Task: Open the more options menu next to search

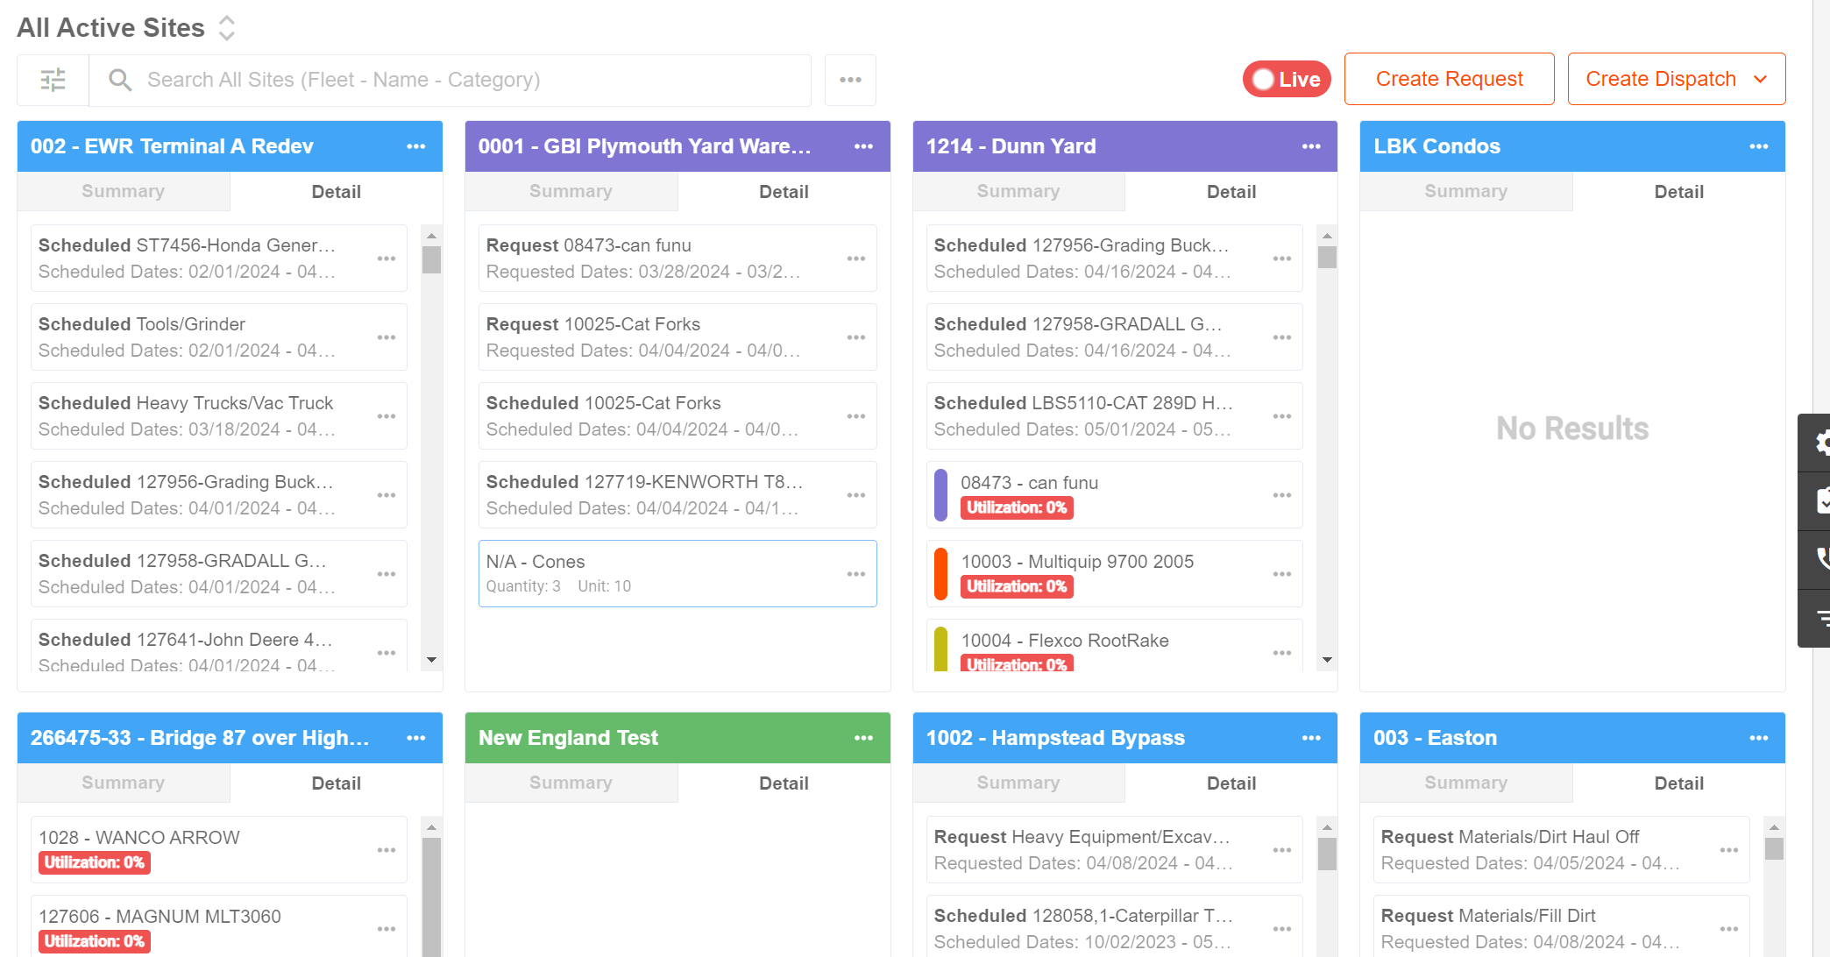Action: [850, 80]
